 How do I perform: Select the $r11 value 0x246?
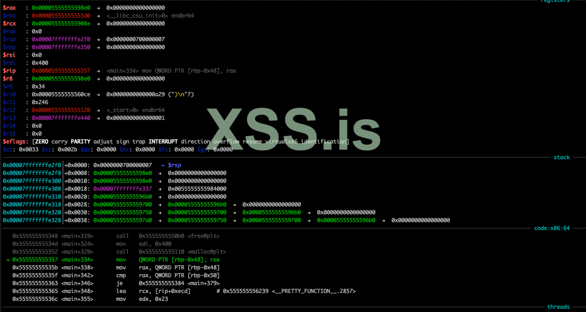[40, 102]
